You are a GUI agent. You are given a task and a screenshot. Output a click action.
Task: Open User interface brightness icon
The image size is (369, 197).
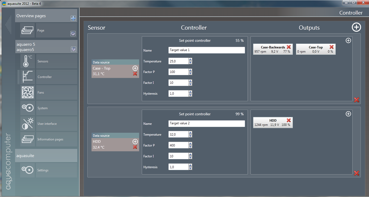tap(28, 124)
